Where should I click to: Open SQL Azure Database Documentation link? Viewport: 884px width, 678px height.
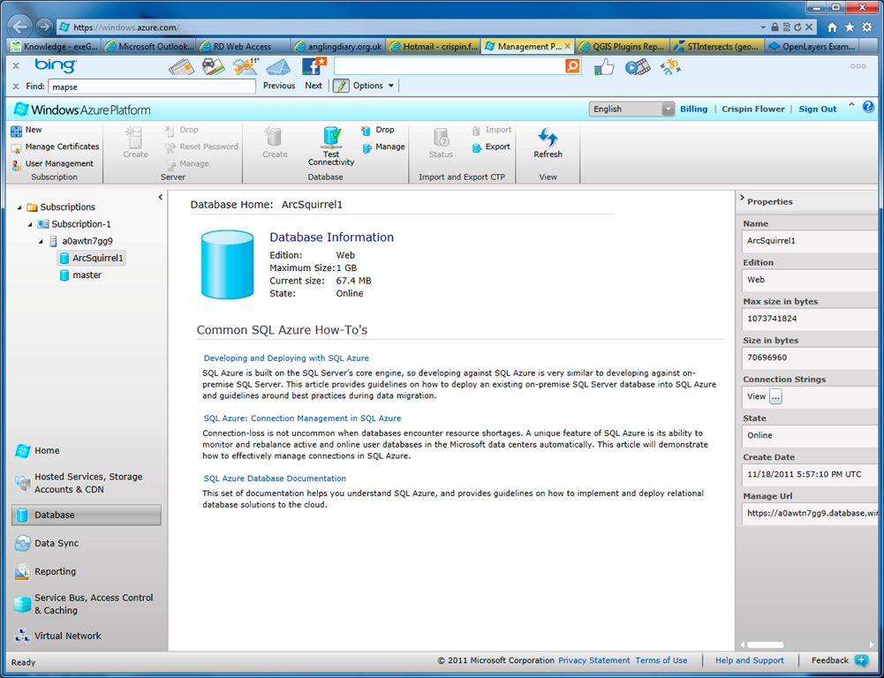(x=275, y=478)
